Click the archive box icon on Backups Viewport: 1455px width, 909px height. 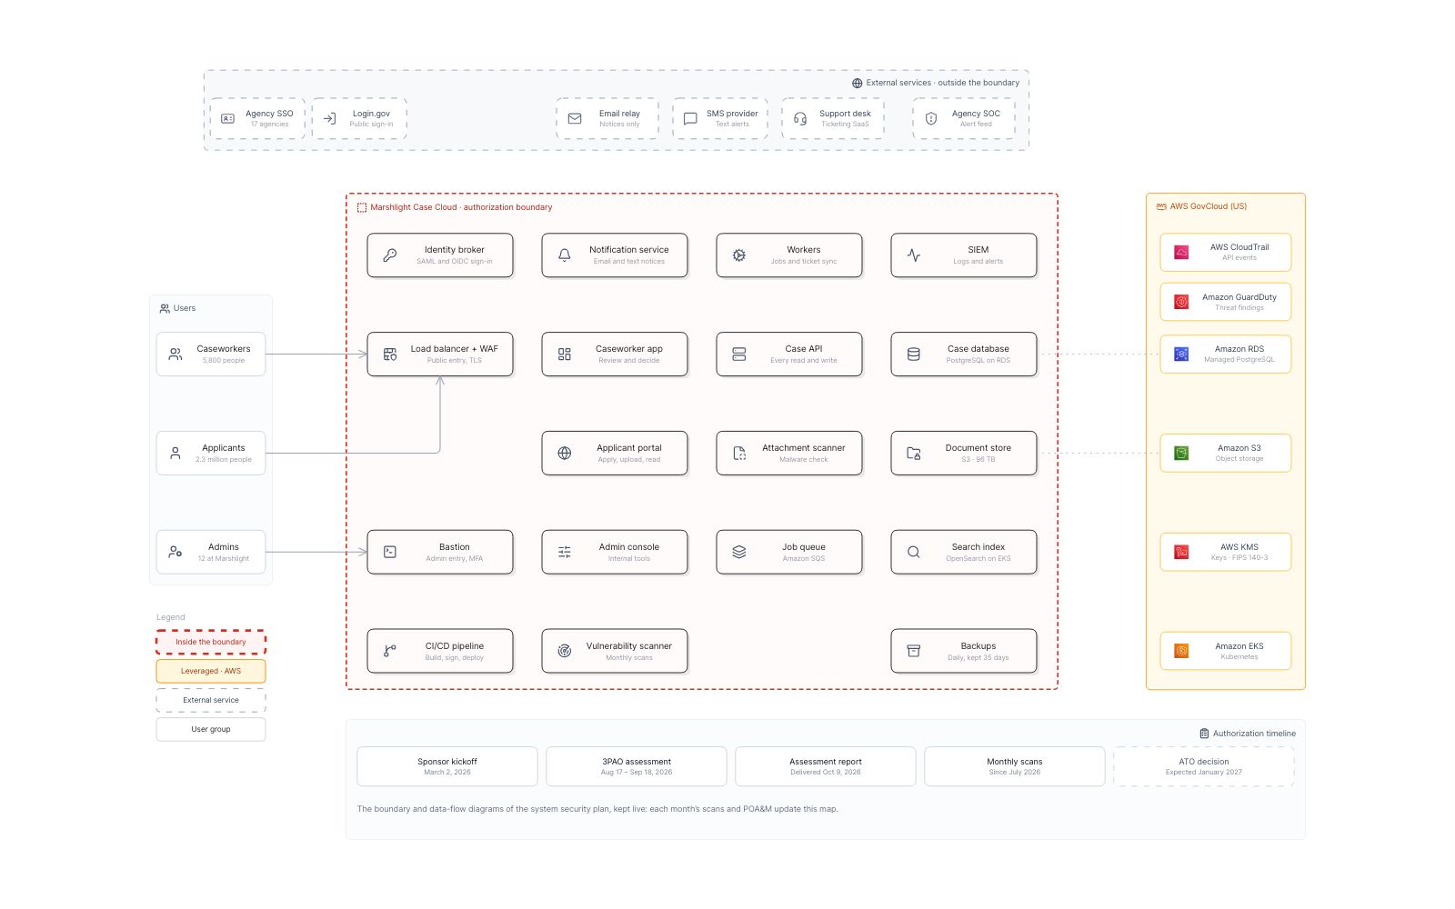(x=914, y=652)
